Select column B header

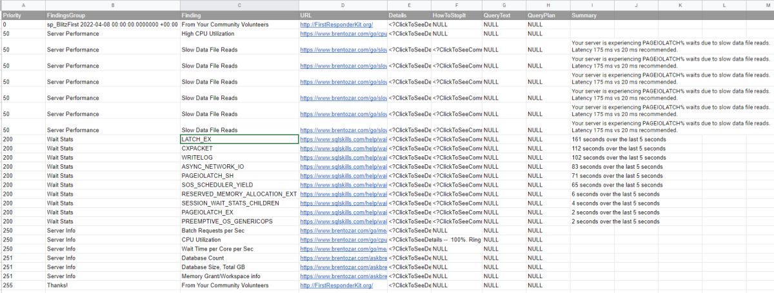[112, 5]
